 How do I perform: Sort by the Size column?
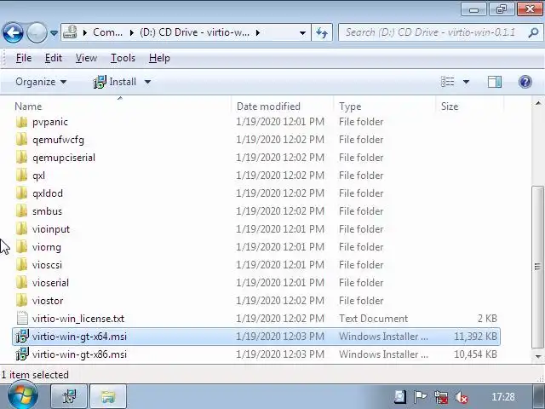(469, 106)
